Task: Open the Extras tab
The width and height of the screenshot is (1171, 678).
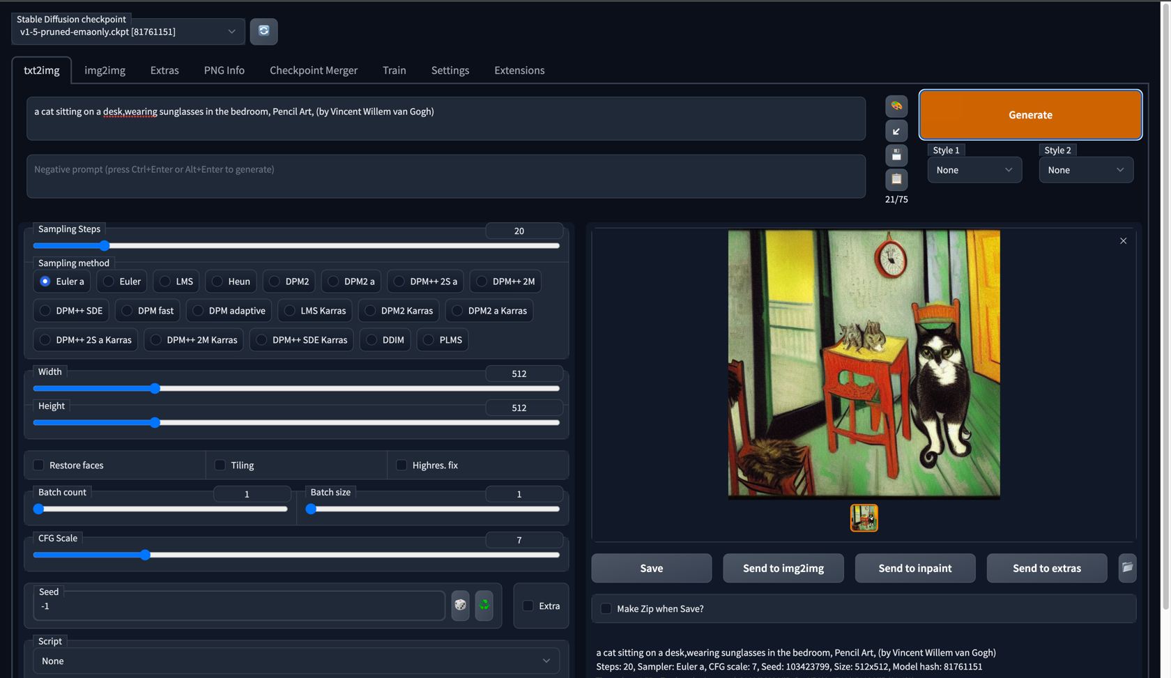Action: (x=164, y=70)
